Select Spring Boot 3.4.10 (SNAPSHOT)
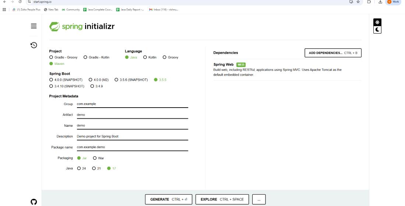 (67, 86)
